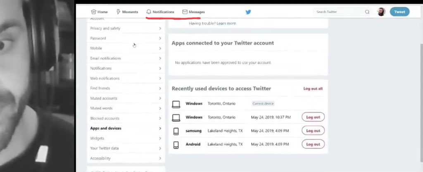Click chevron next to Password
The width and height of the screenshot is (423, 172).
coord(160,38)
